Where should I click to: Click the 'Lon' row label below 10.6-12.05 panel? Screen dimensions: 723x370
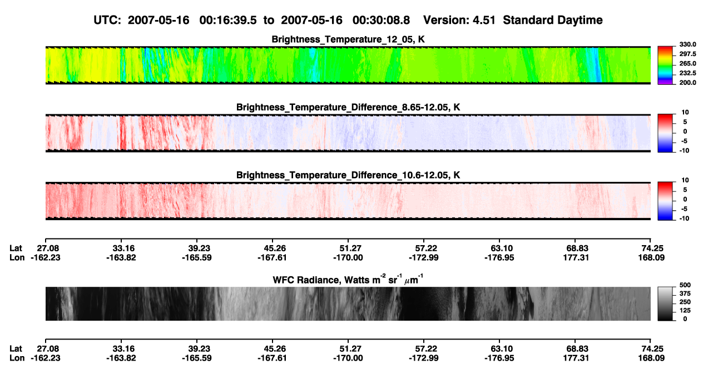pos(17,257)
